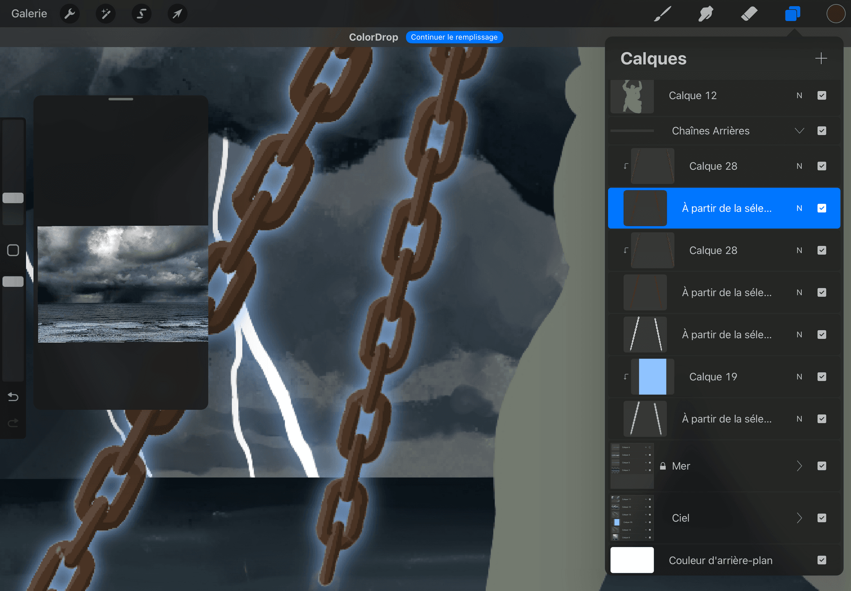
Task: Click the light blue Calque 19 thumbnail
Action: pyautogui.click(x=652, y=377)
